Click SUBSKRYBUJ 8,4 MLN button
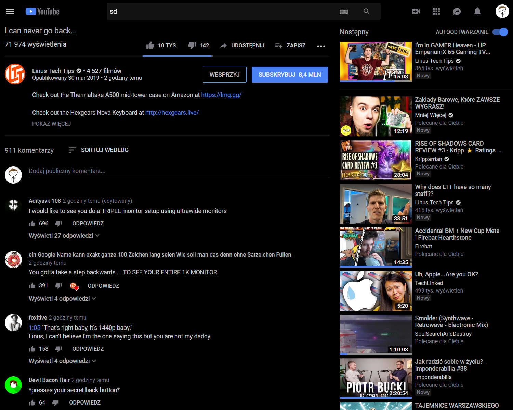This screenshot has height=410, width=513. pyautogui.click(x=290, y=75)
